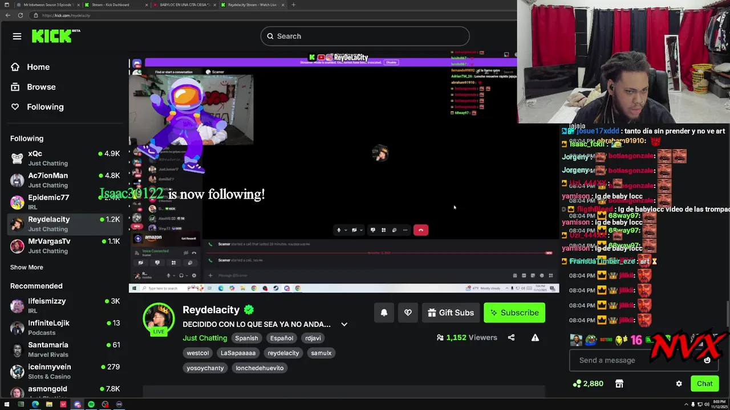This screenshot has height=410, width=730.
Task: Pick the BOTERO emote in chat
Action: click(x=606, y=341)
